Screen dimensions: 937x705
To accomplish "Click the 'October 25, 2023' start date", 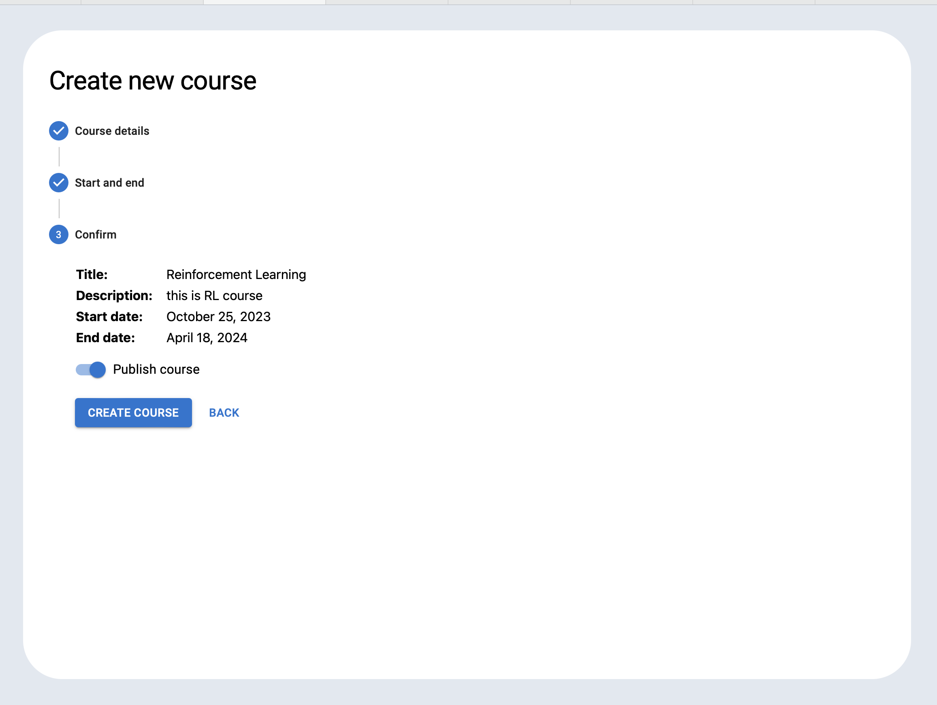I will click(x=219, y=317).
